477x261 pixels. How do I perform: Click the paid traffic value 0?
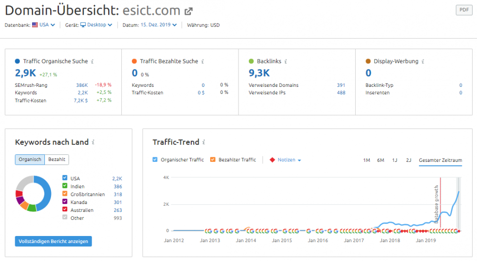135,73
